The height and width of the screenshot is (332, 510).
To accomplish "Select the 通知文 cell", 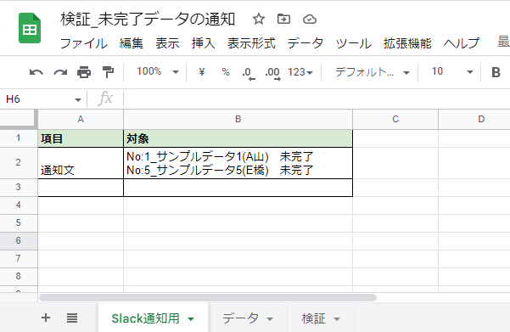I will tap(81, 163).
